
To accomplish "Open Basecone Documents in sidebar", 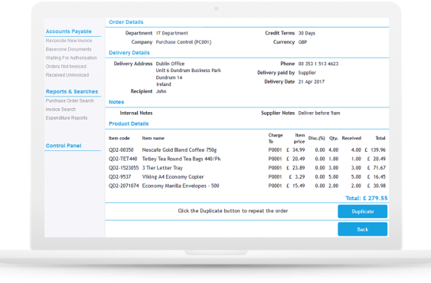I will pyautogui.click(x=68, y=49).
